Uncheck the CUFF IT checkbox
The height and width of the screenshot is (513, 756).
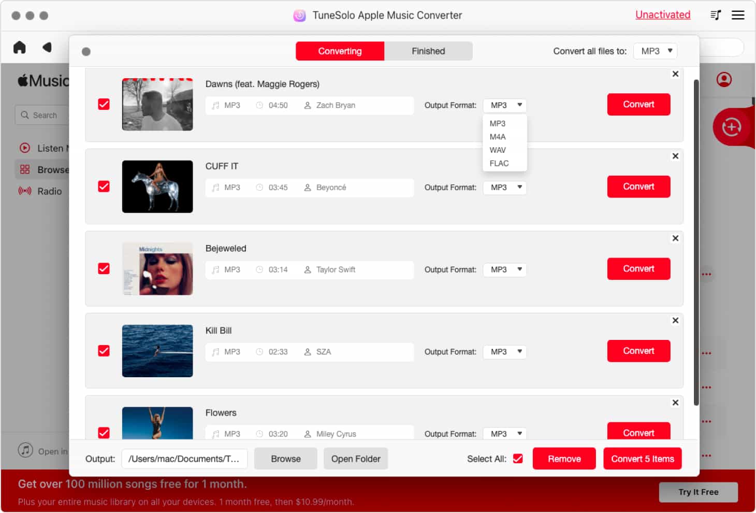104,187
